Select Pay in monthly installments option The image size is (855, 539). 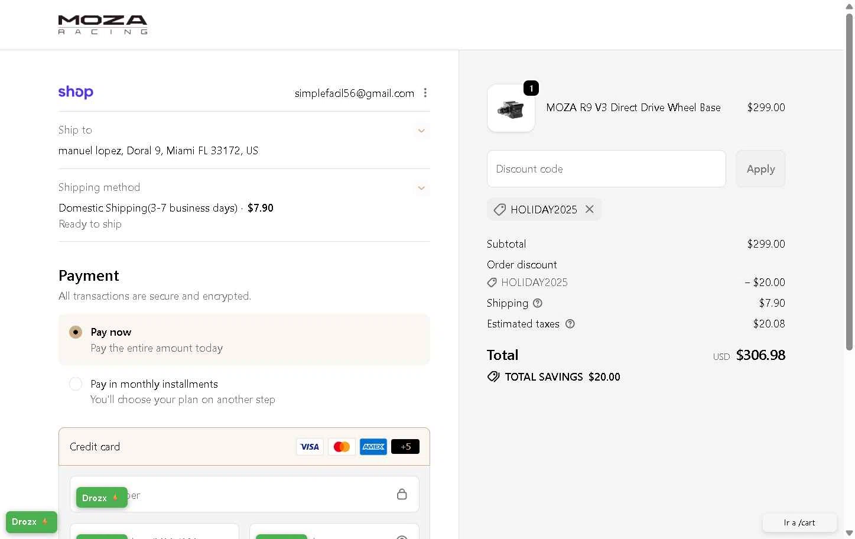click(x=76, y=384)
